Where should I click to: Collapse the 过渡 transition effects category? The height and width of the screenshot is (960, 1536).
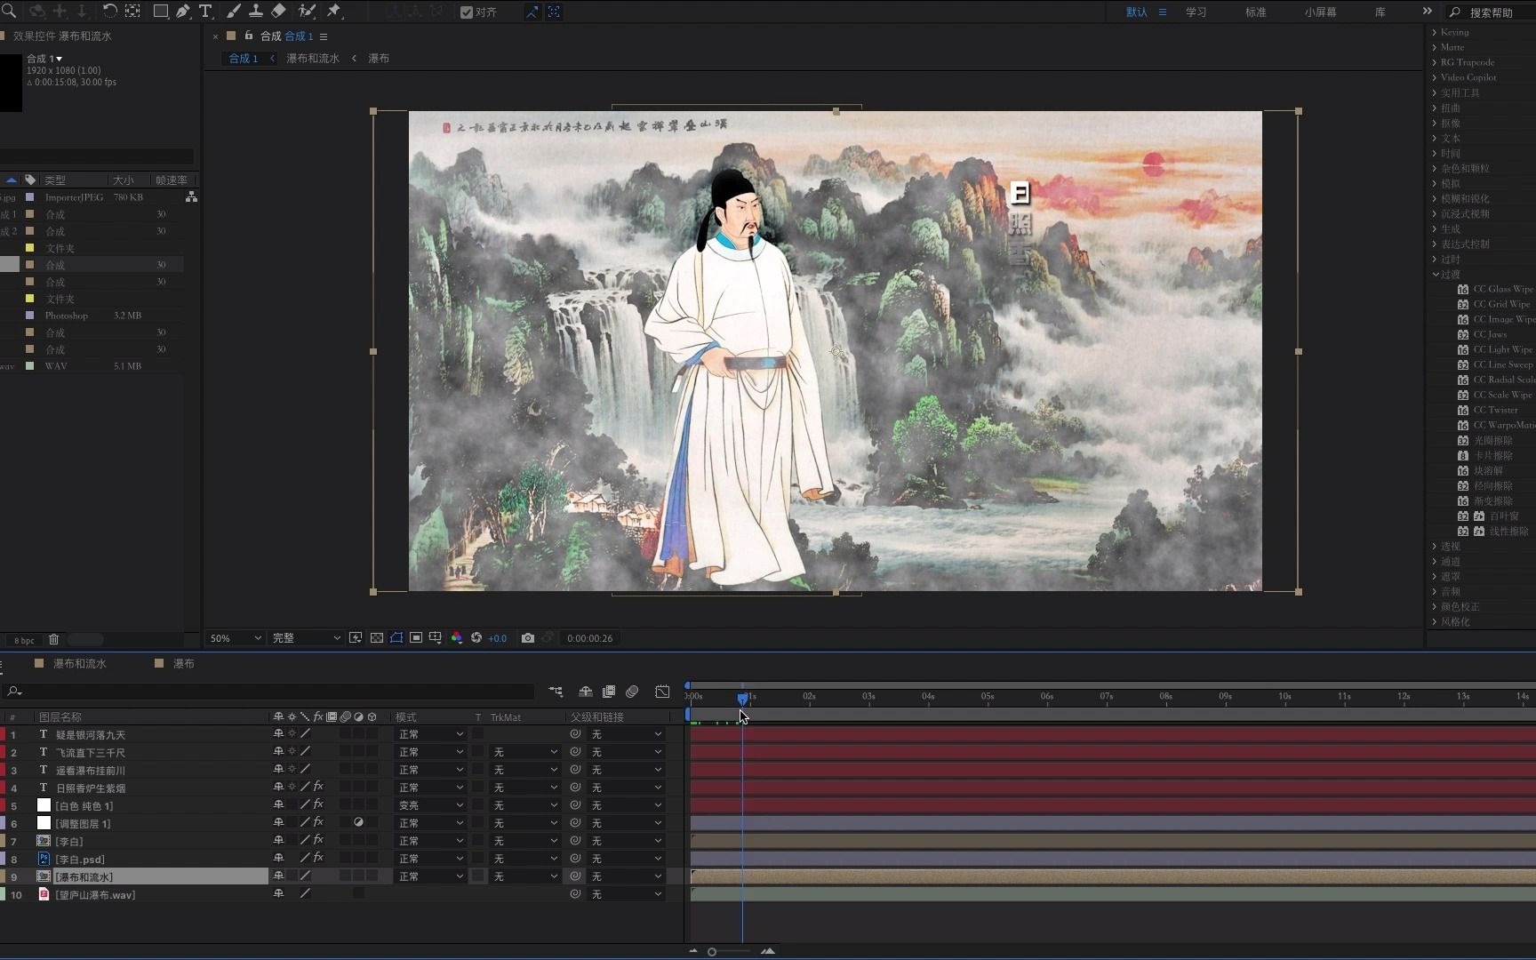pos(1436,274)
